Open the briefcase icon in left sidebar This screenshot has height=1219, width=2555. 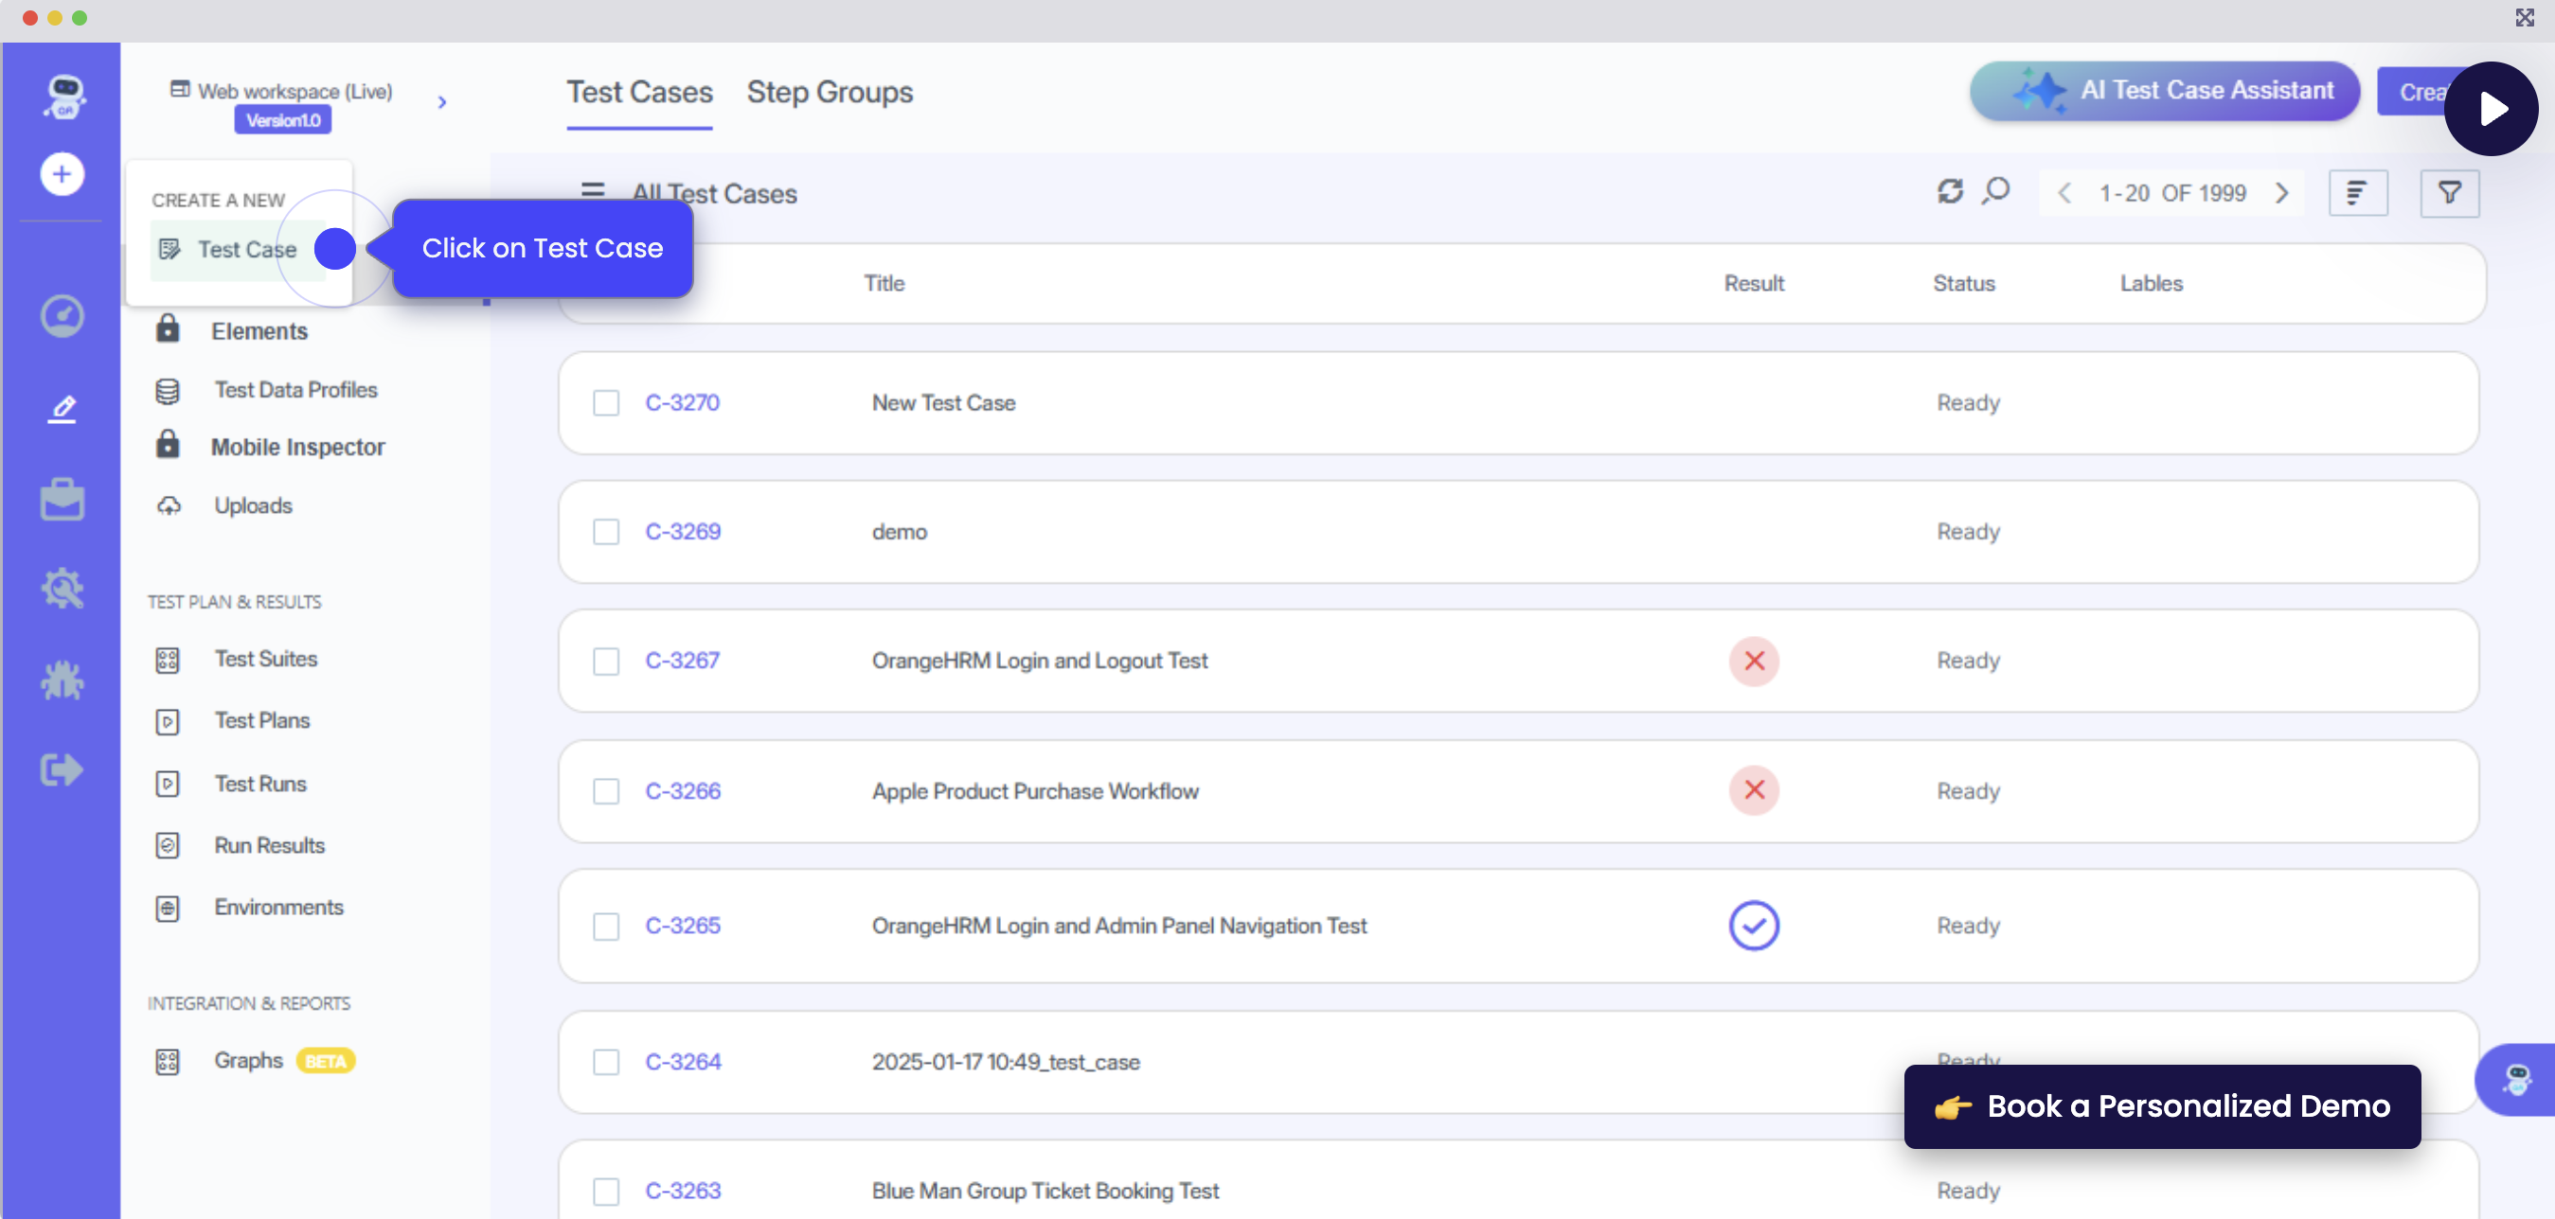click(62, 501)
